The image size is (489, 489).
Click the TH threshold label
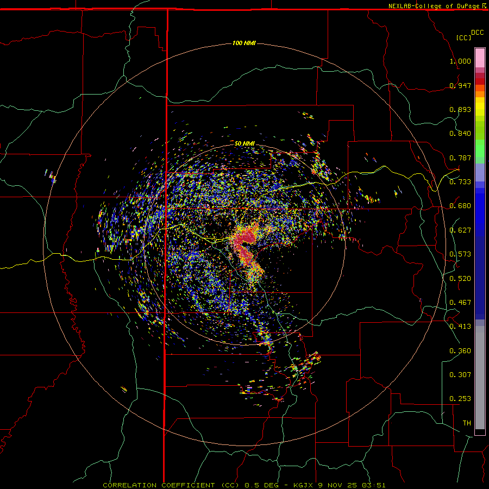tap(467, 423)
